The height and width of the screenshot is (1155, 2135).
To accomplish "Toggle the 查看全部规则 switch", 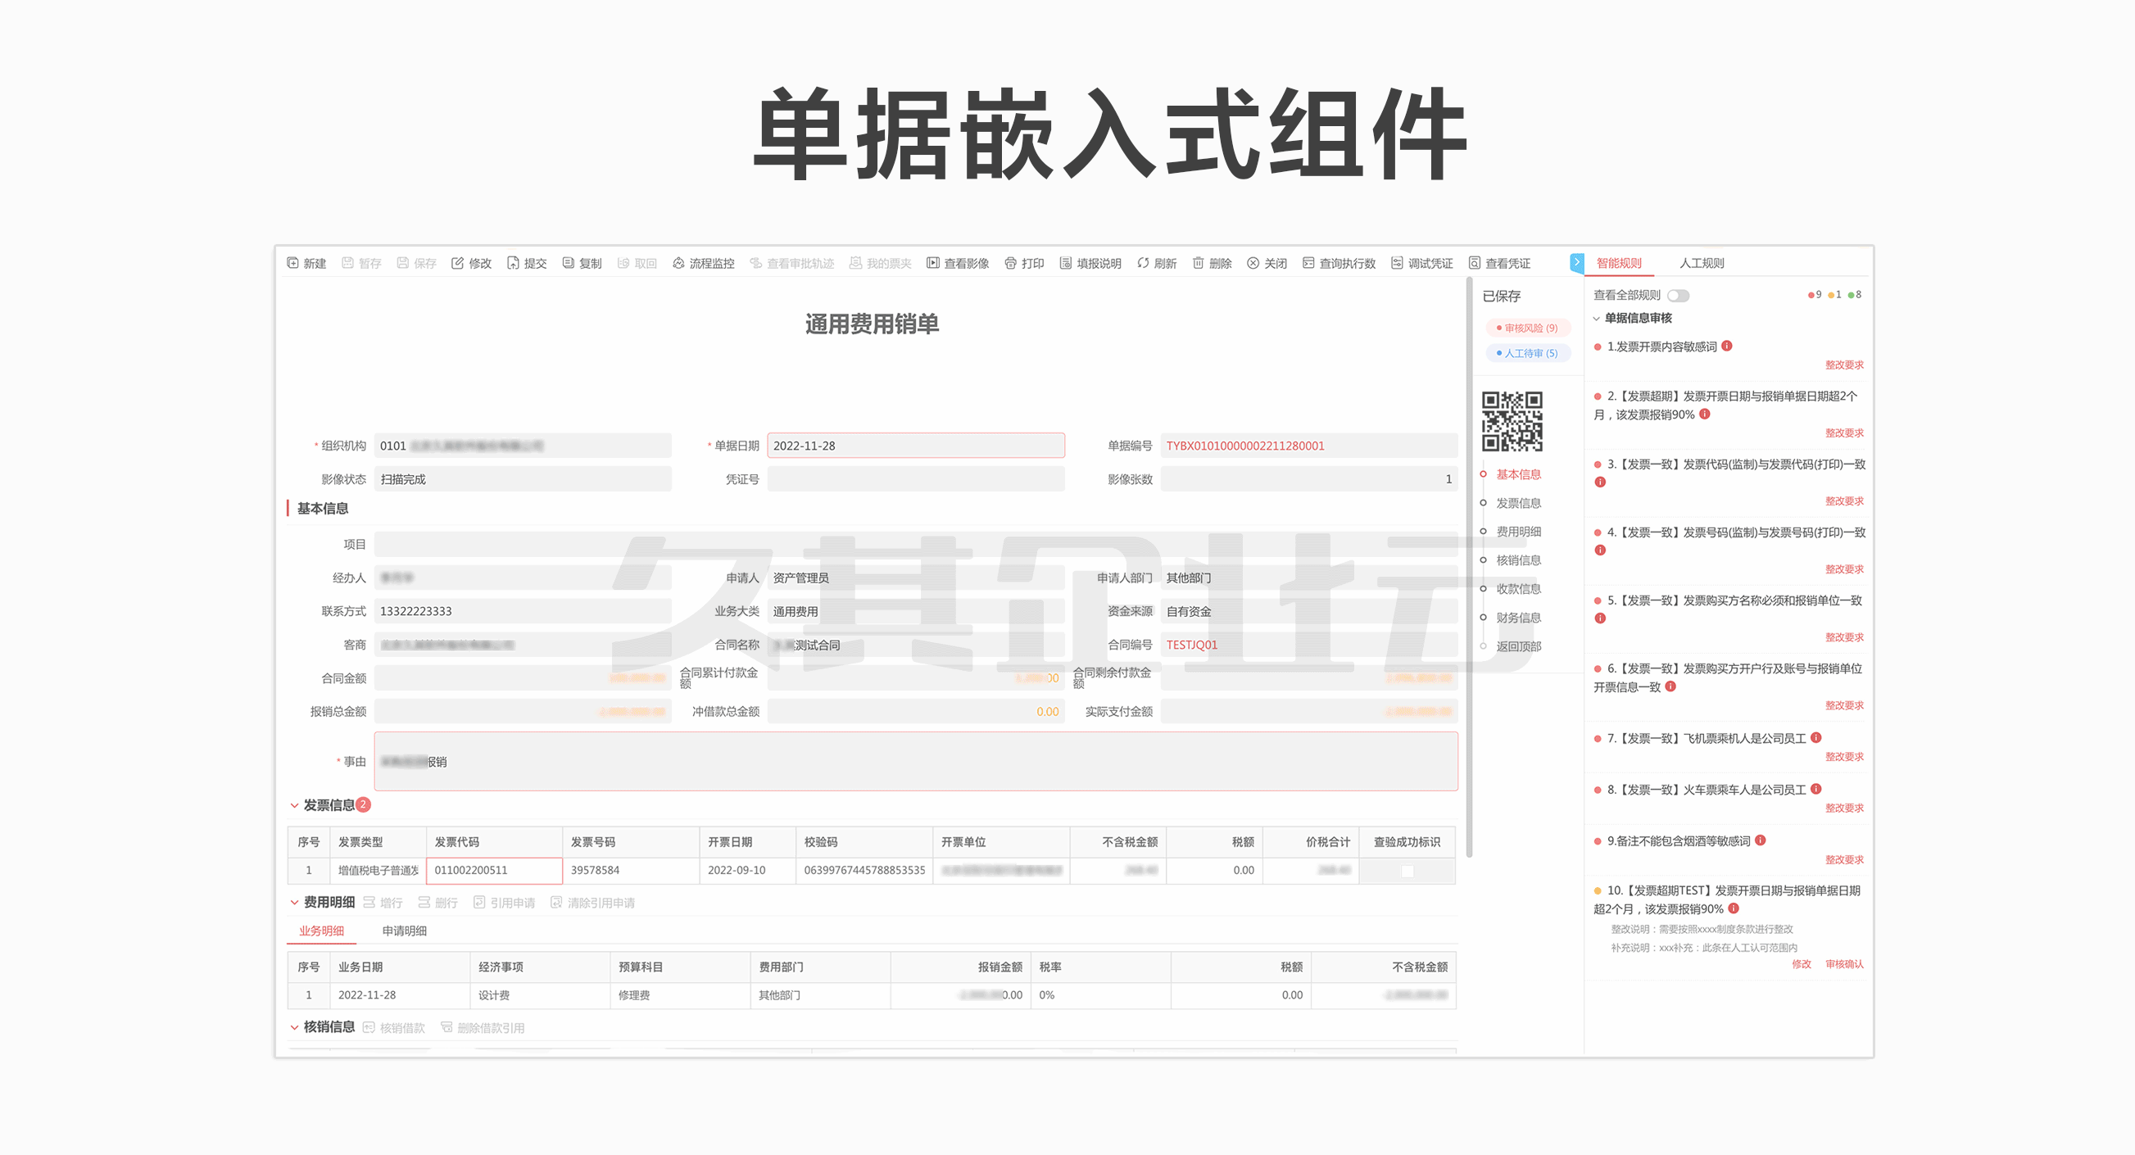I will click(x=1678, y=295).
